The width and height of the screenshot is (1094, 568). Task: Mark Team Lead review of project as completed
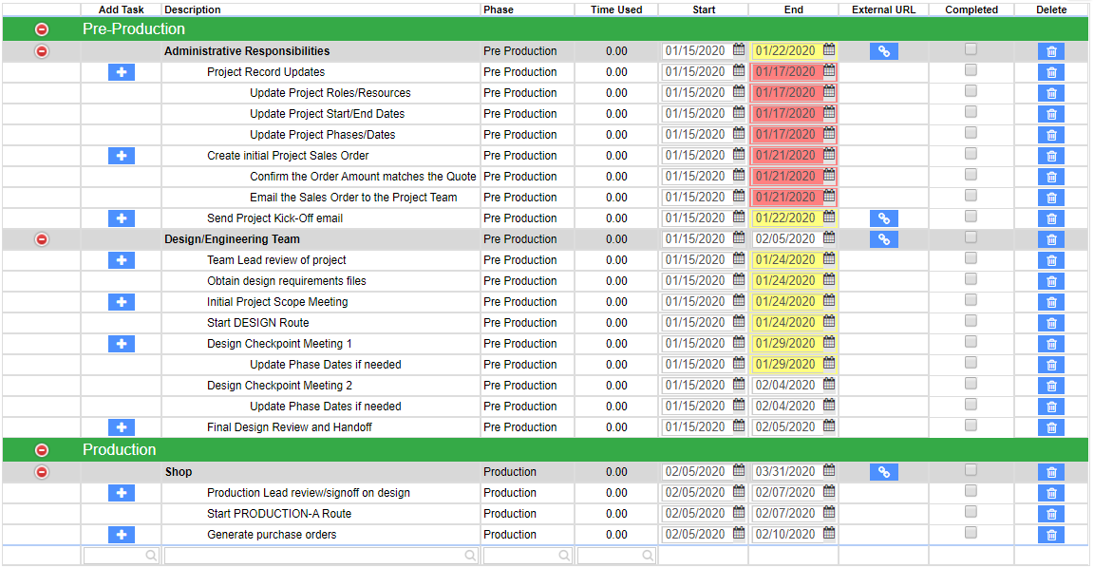pyautogui.click(x=971, y=259)
